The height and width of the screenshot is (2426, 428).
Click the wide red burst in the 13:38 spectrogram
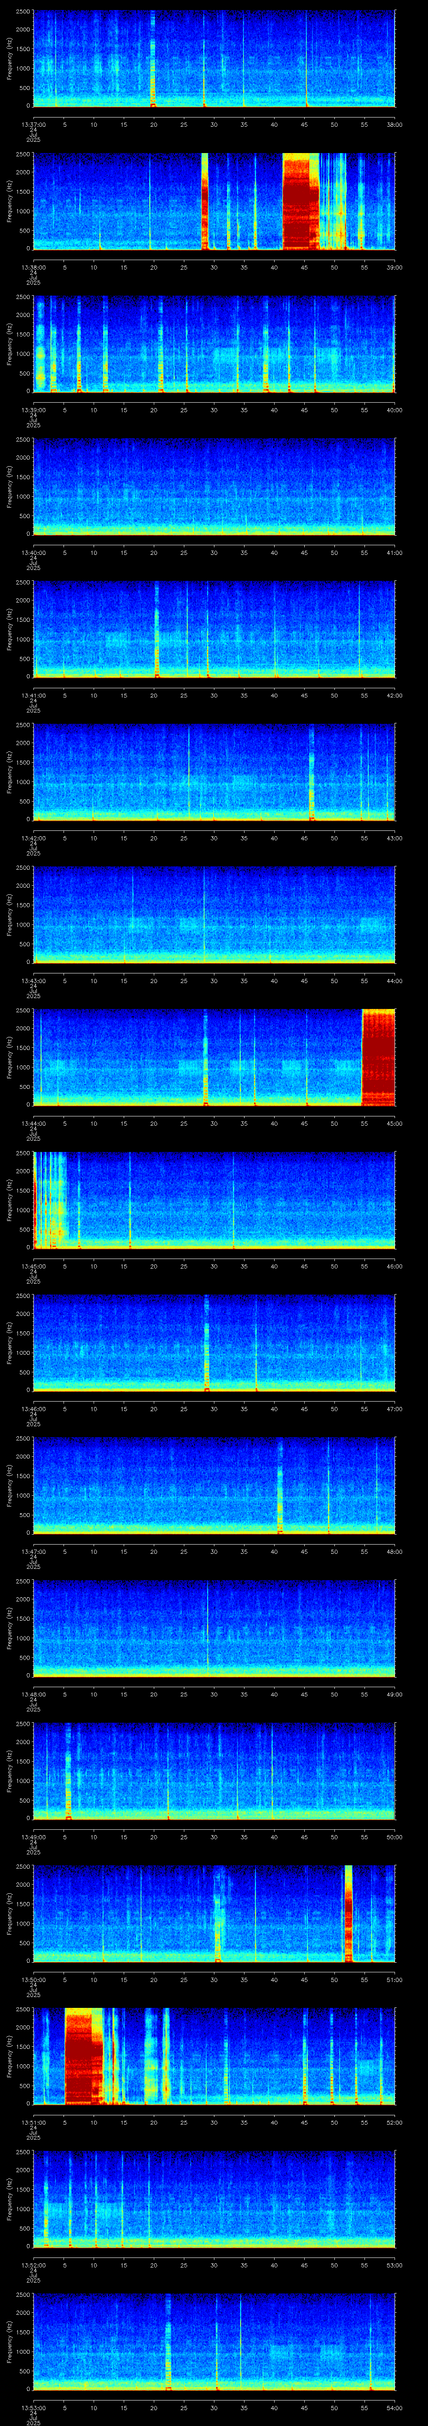(x=302, y=202)
